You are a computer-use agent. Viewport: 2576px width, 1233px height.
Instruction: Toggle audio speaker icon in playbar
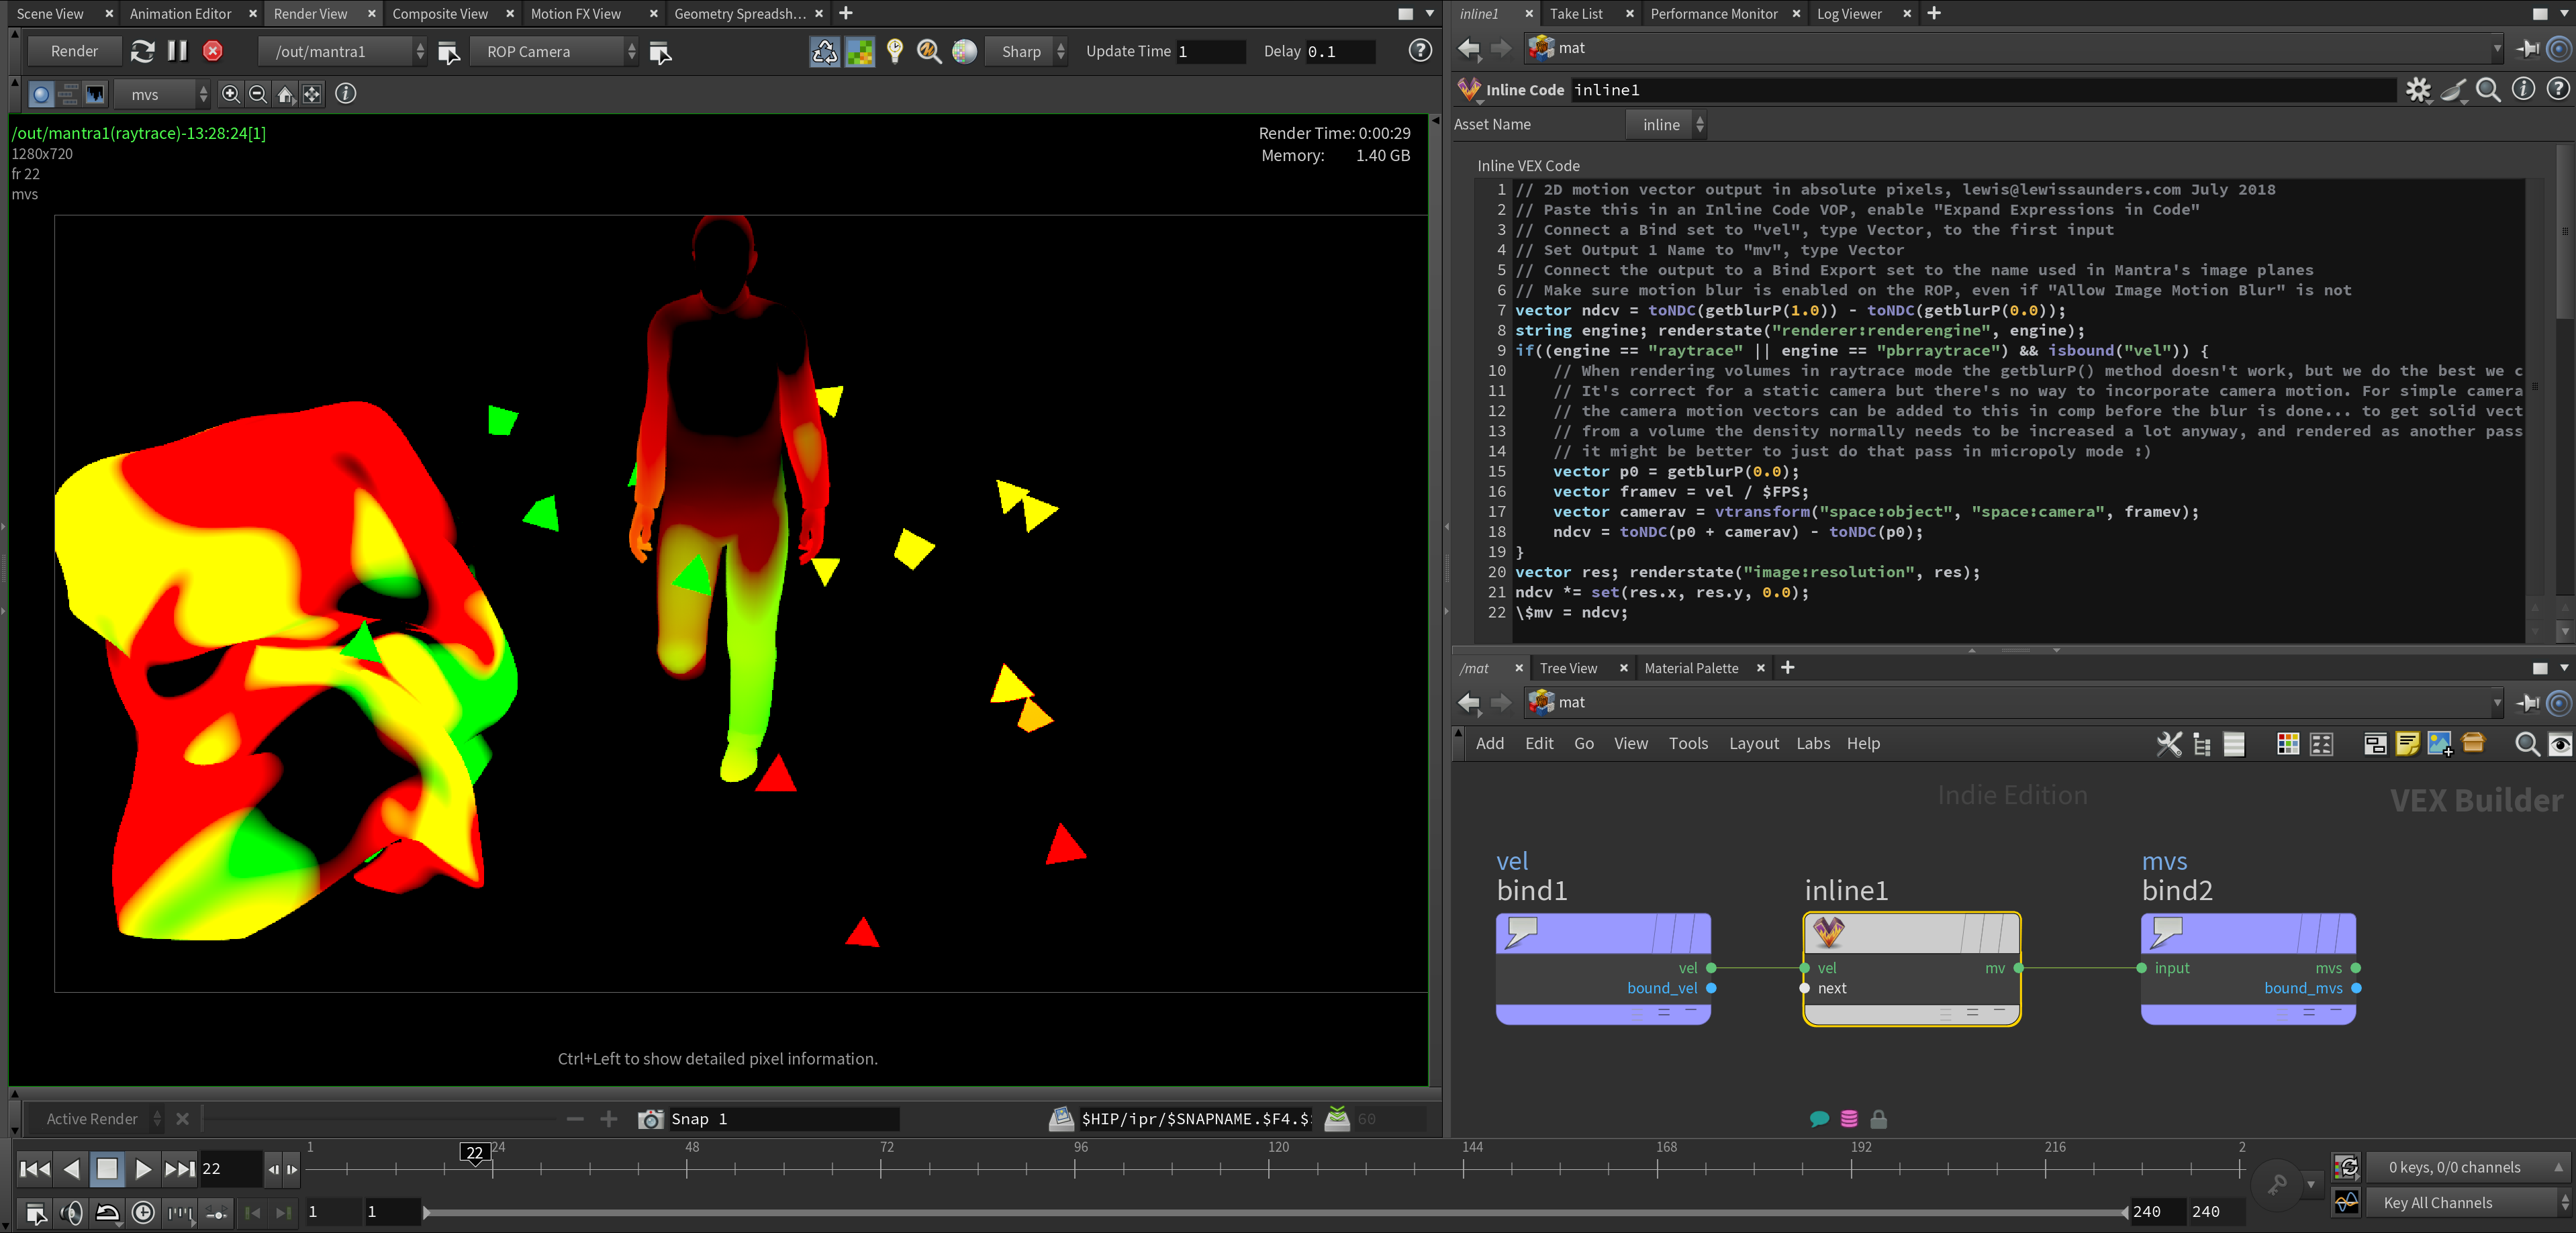coord(71,1213)
